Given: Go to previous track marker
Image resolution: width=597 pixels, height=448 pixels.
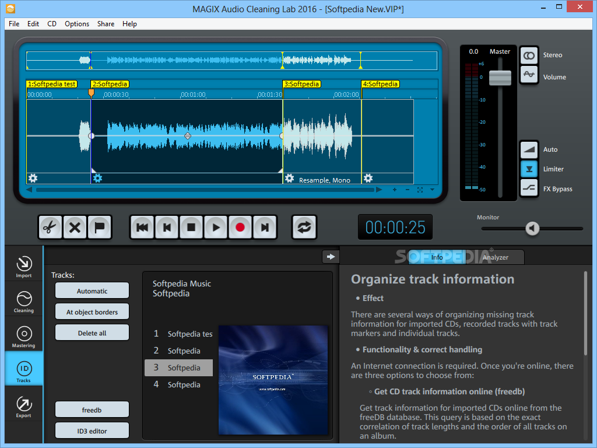Looking at the screenshot, I should [x=167, y=228].
